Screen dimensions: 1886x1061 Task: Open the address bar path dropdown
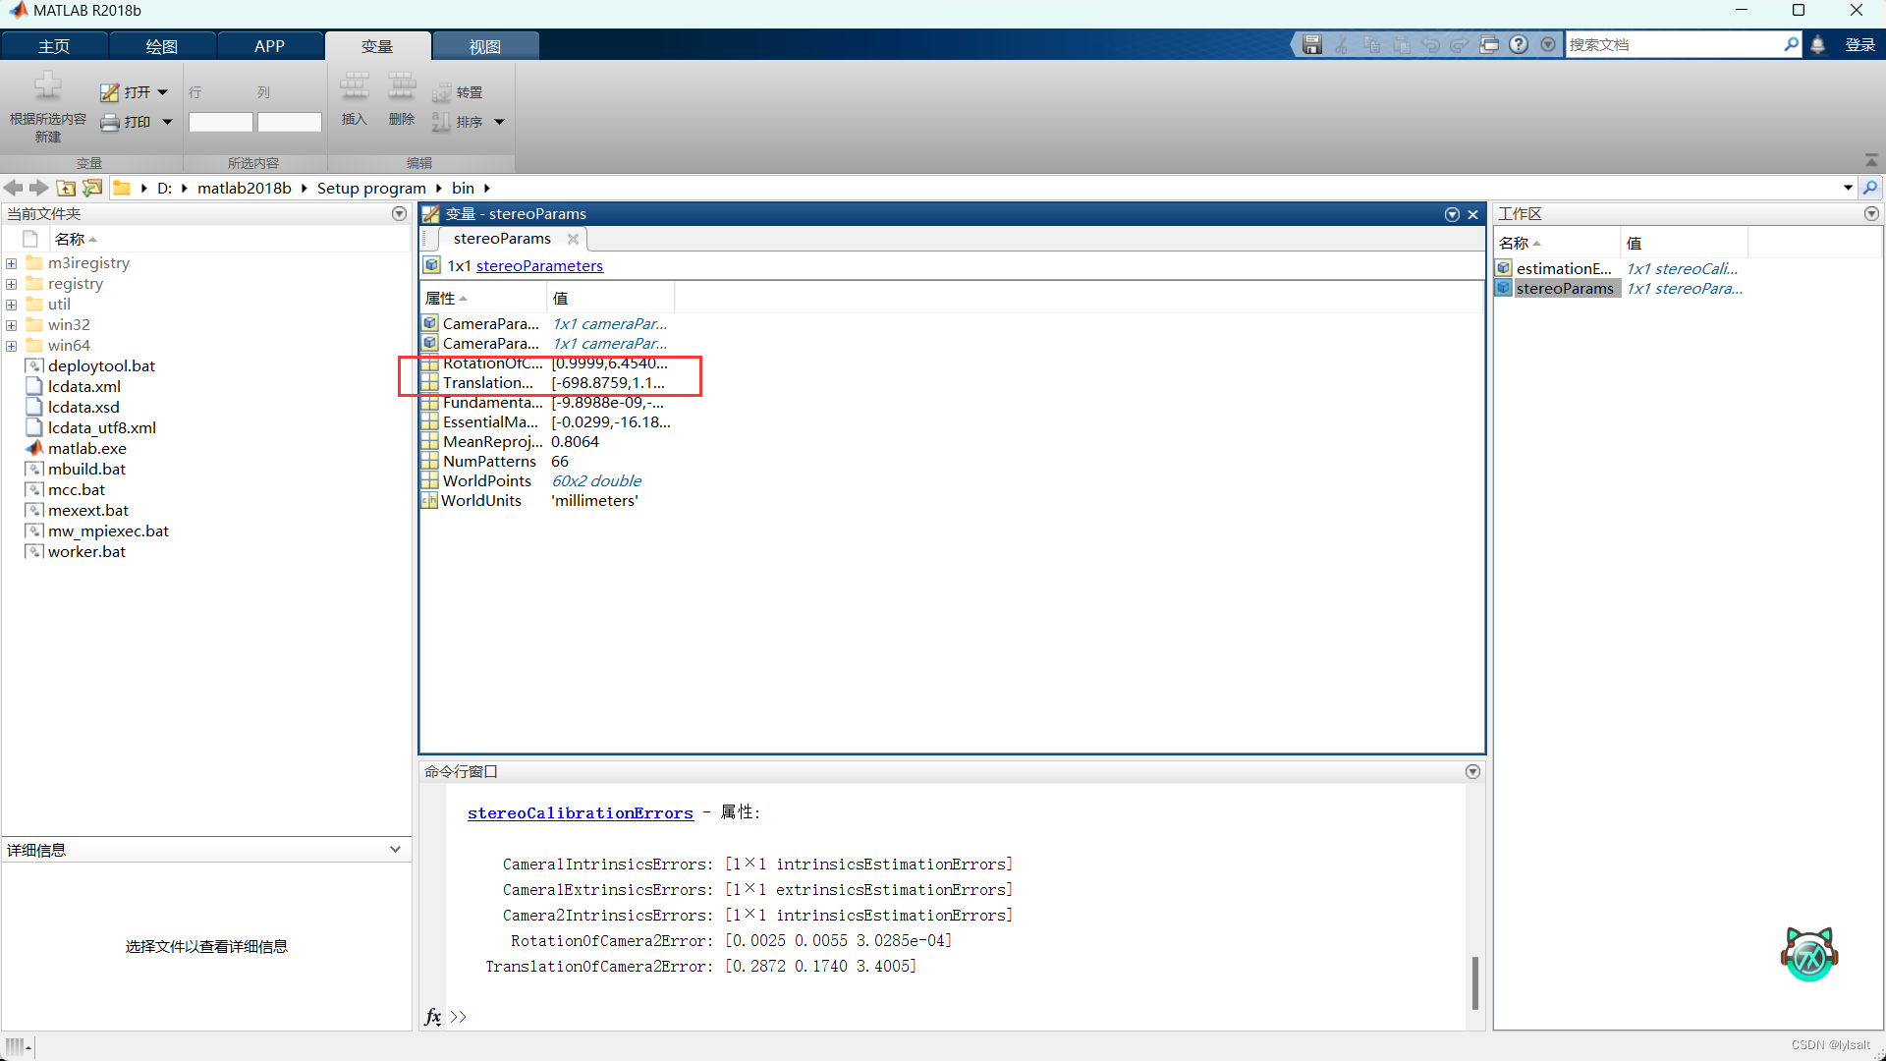click(x=1848, y=188)
